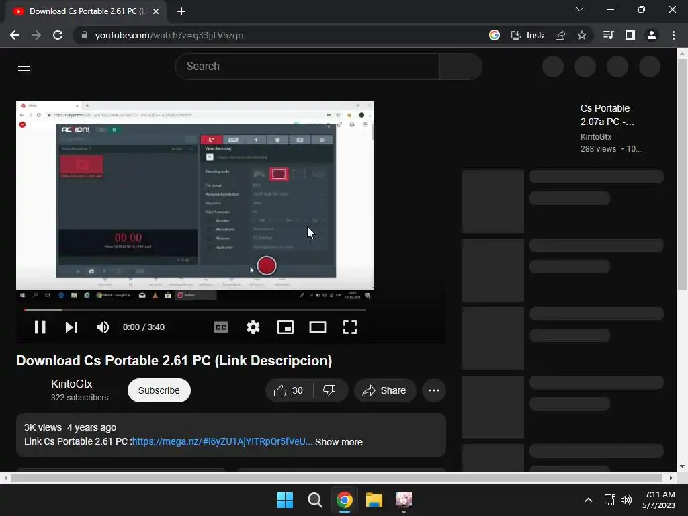Enter fullscreen video mode
The width and height of the screenshot is (688, 516).
[x=349, y=327]
